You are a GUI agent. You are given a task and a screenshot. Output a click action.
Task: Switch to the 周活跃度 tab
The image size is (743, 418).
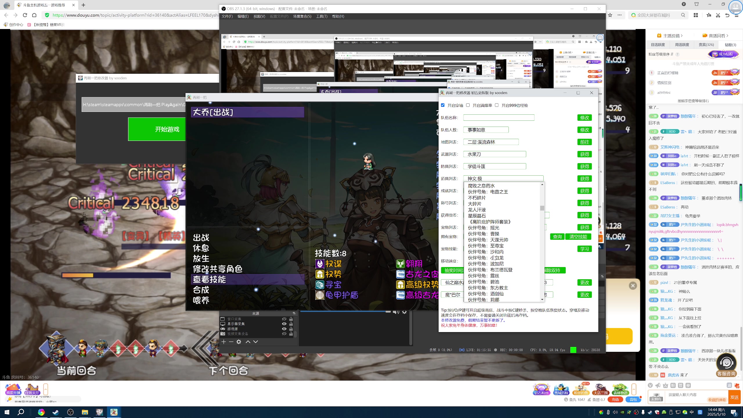pyautogui.click(x=682, y=44)
